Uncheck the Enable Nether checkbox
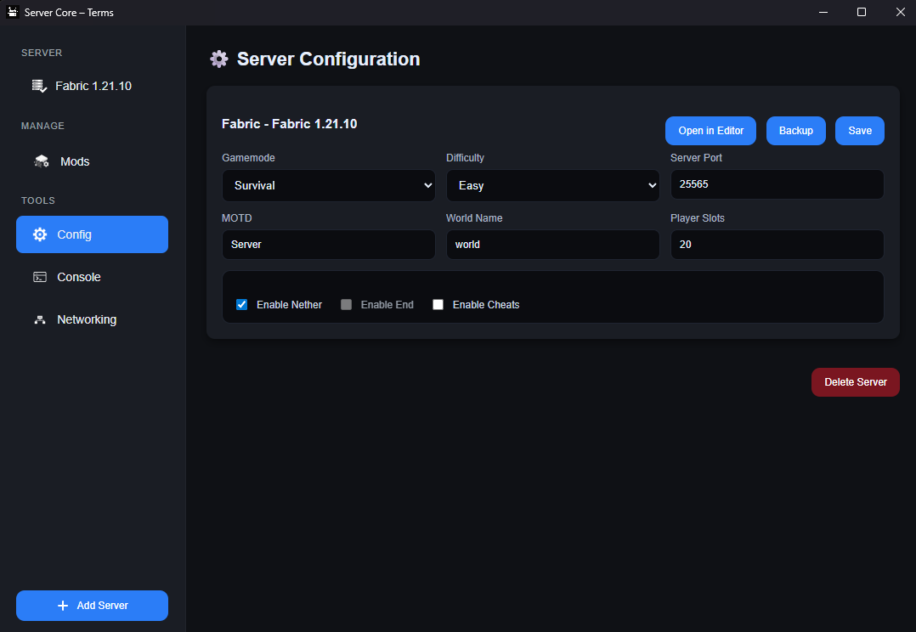Viewport: 916px width, 632px height. pos(241,304)
